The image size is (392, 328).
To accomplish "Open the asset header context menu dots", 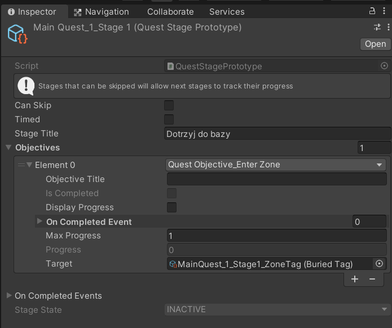I will (388, 27).
